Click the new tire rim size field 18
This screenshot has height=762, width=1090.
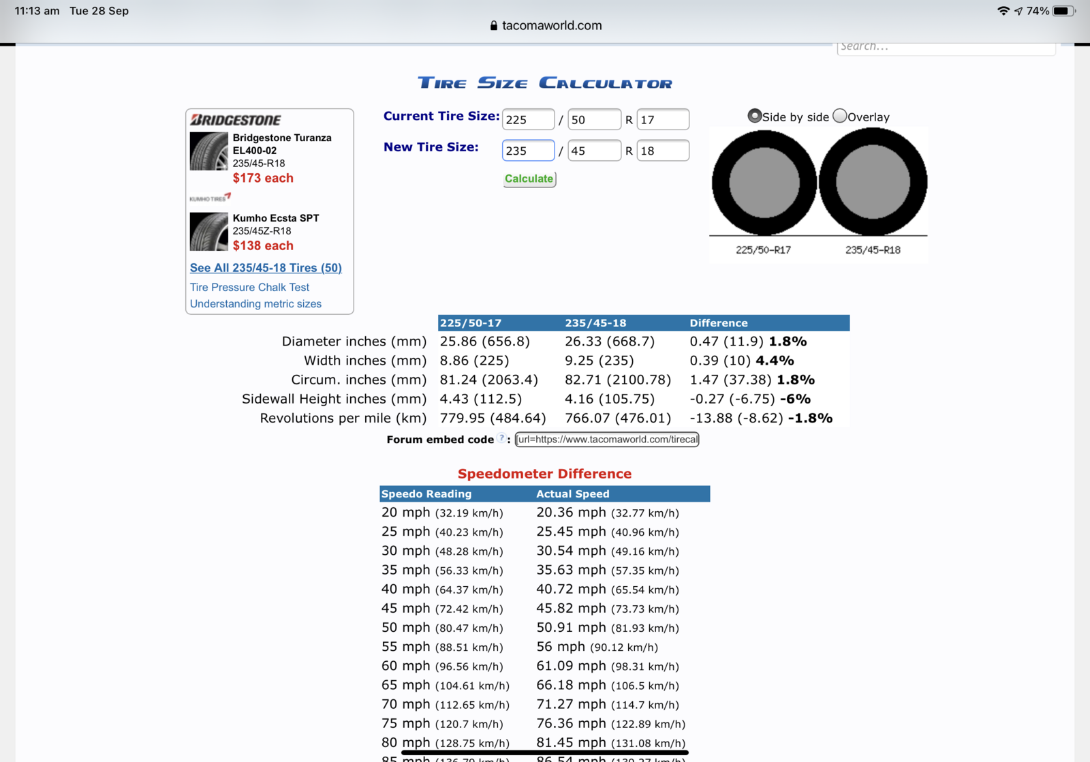click(662, 151)
